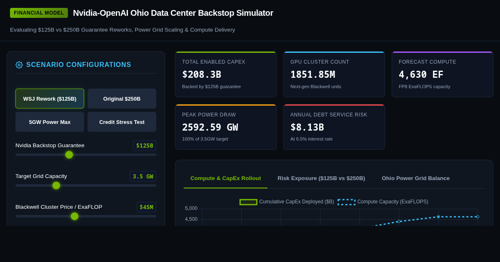Click the '100% of 3.5GW target' note

pos(205,139)
